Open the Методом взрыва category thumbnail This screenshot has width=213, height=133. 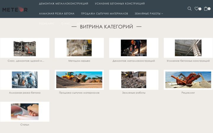(x=79, y=48)
